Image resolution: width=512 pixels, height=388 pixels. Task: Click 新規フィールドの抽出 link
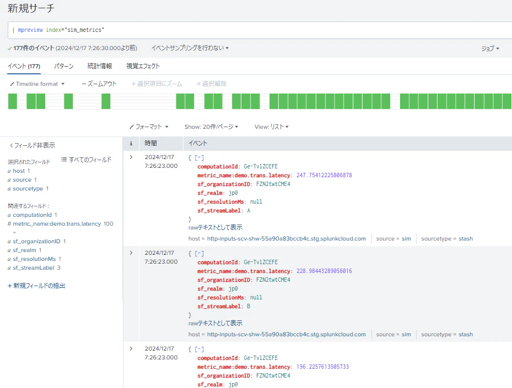[x=36, y=286]
